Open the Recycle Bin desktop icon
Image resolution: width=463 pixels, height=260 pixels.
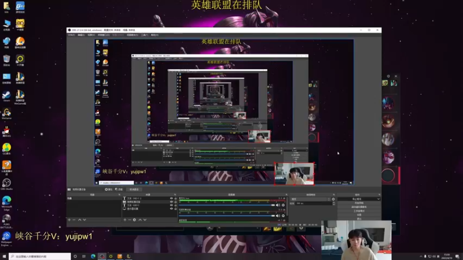[x=6, y=61]
